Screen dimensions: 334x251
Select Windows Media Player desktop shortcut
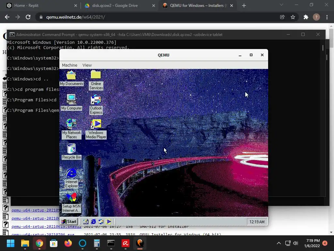tap(96, 129)
